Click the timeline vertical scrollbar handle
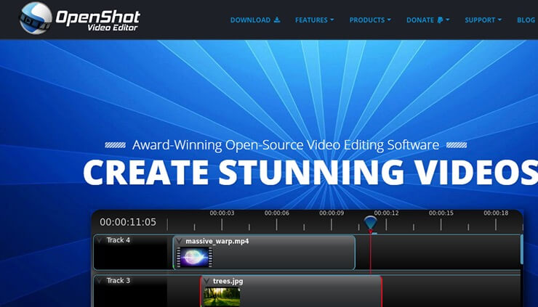This screenshot has height=307, width=538. pos(522,250)
